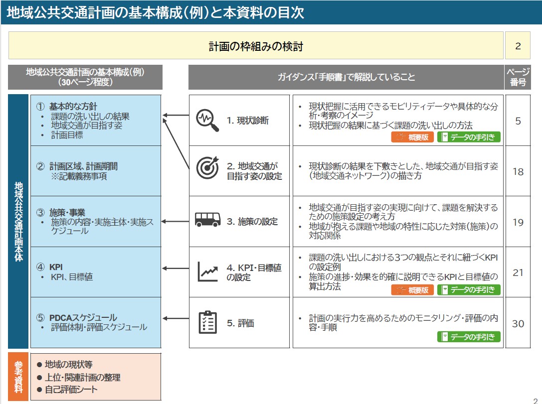
Task: Click the target icon for 地域交通が目指す姿の設定
Action: (207, 168)
